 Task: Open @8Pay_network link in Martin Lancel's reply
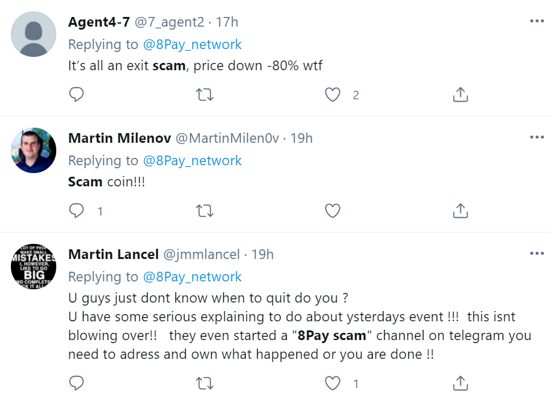pos(192,277)
